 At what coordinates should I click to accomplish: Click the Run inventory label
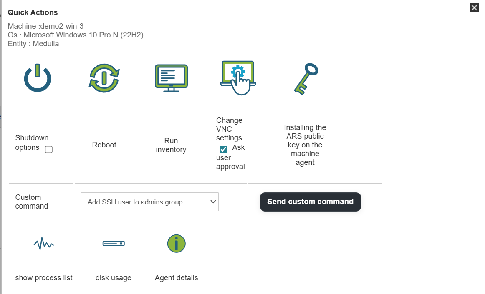pos(171,145)
